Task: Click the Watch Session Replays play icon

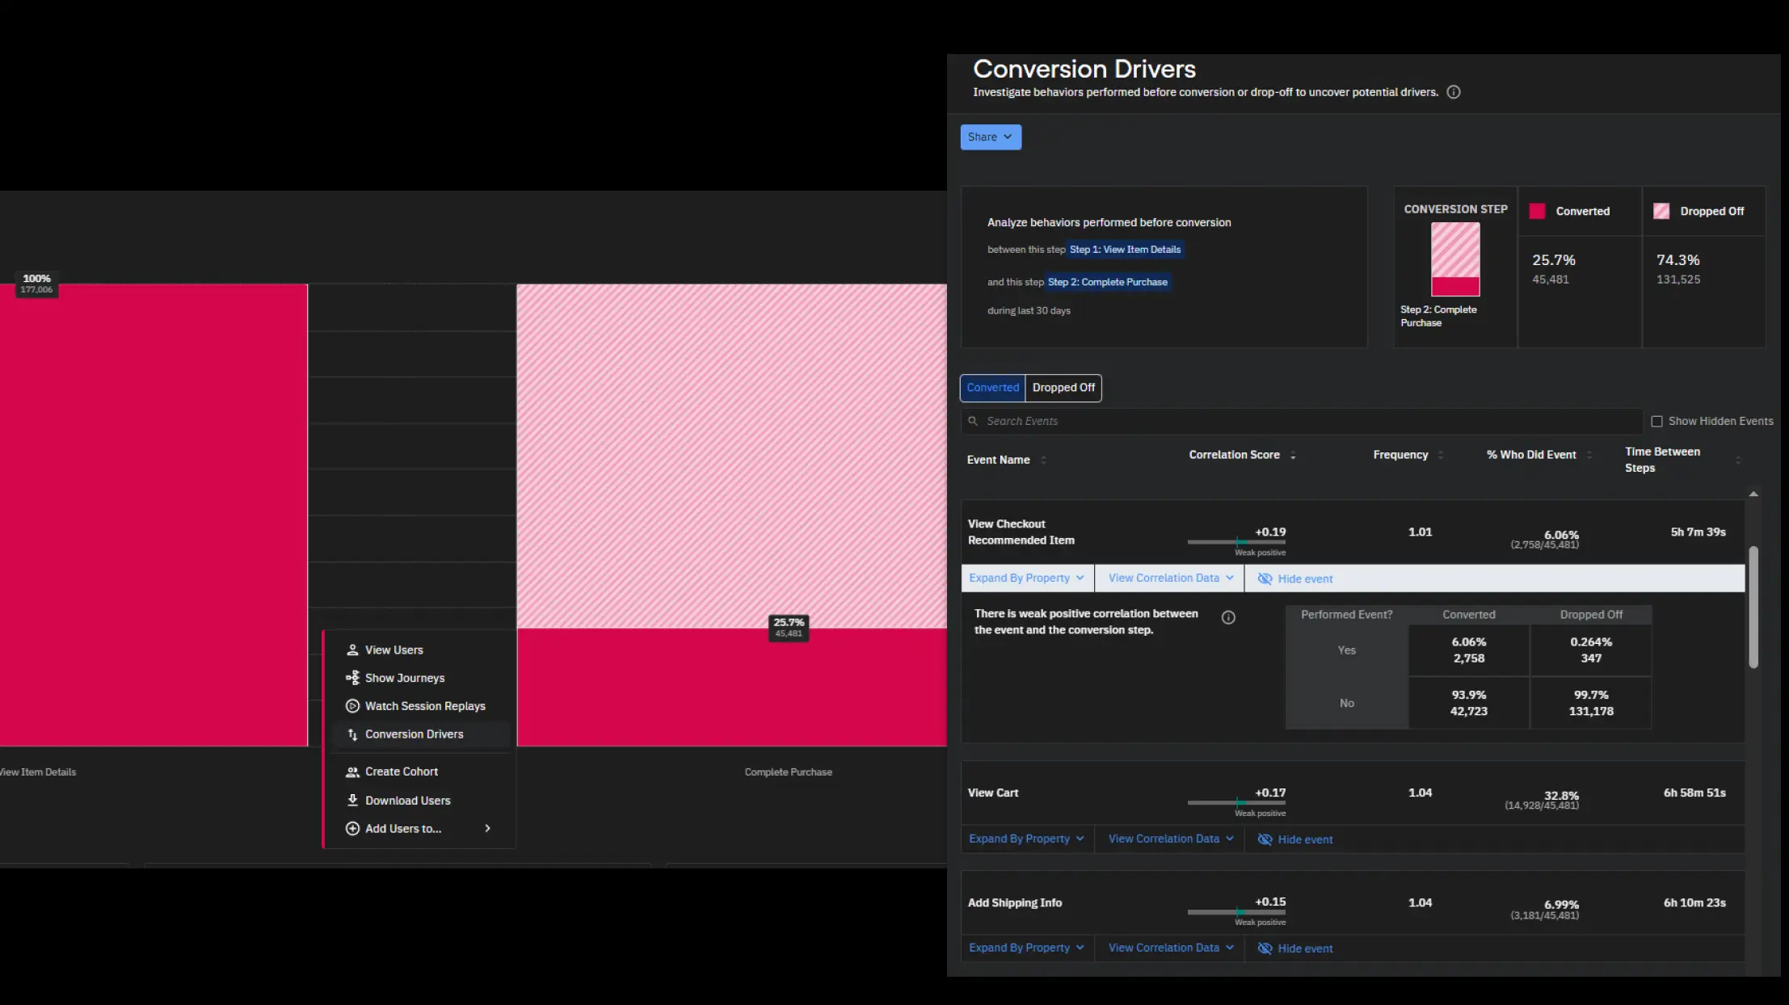Action: tap(352, 706)
